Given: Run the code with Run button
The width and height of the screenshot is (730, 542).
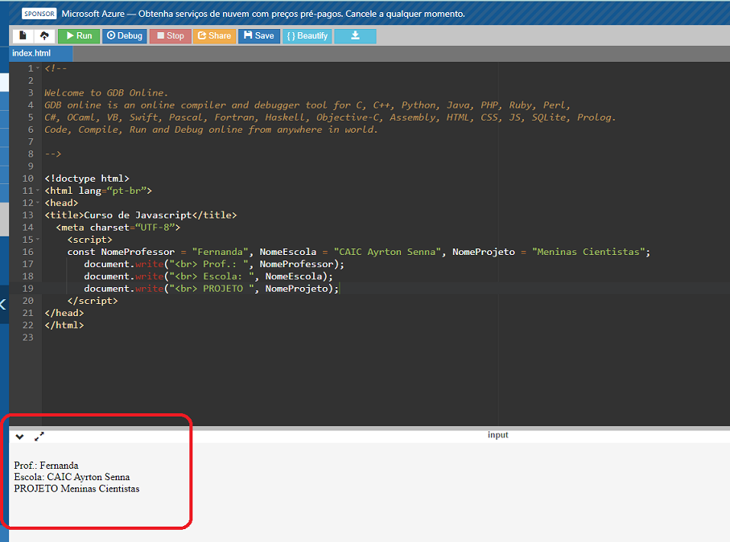Looking at the screenshot, I should click(78, 35).
